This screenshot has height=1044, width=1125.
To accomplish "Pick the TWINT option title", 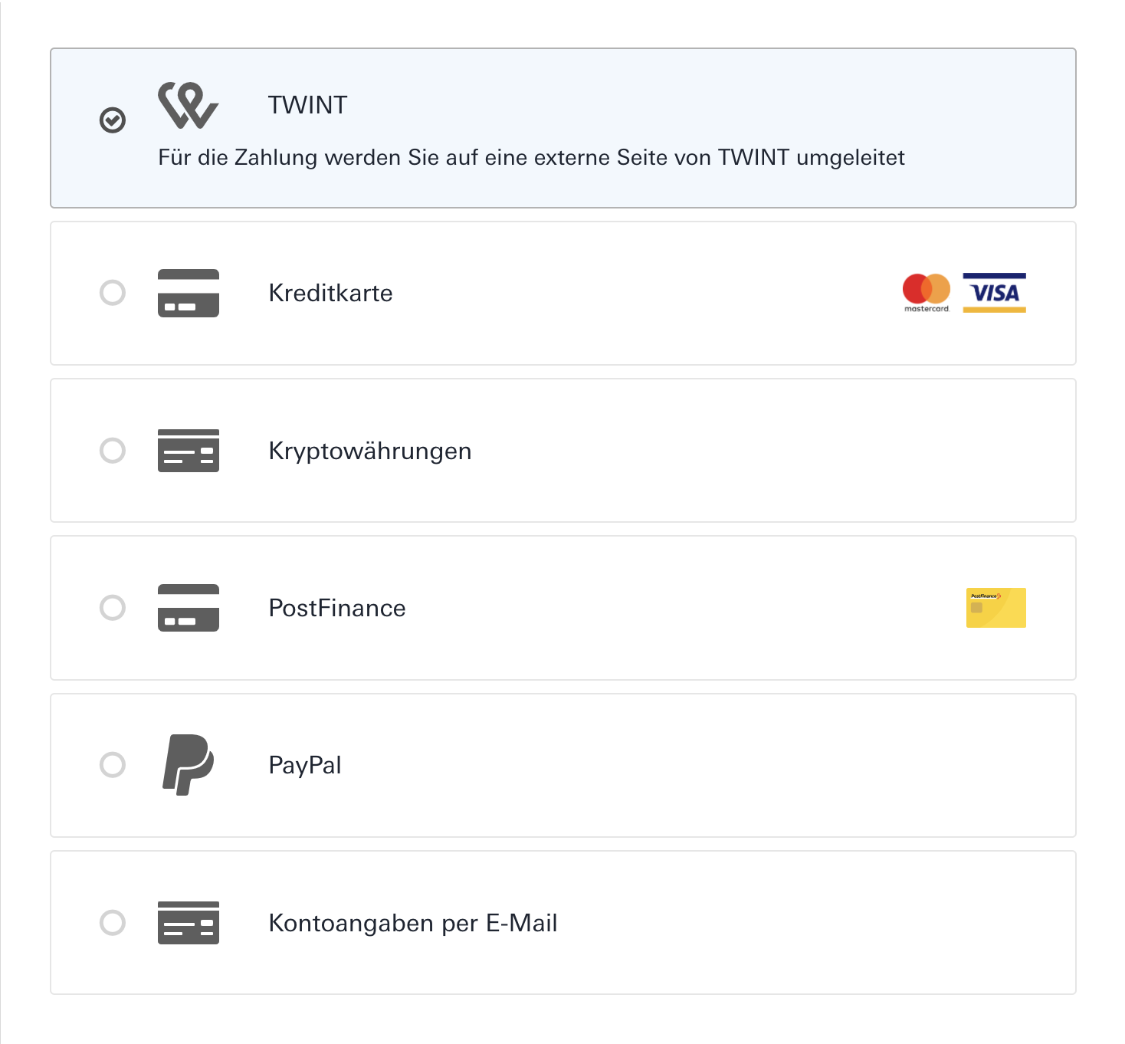I will 308,105.
